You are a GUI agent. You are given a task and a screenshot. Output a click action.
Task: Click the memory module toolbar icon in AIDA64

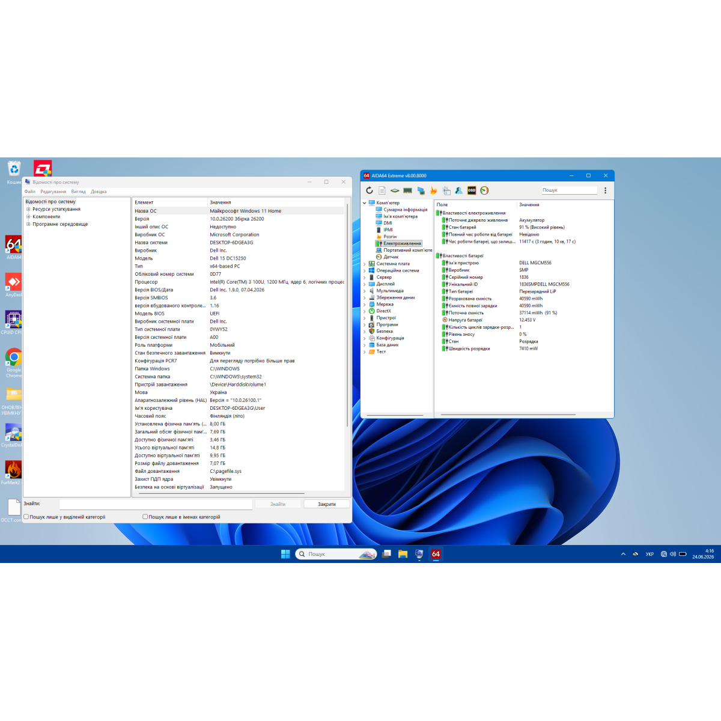click(408, 190)
